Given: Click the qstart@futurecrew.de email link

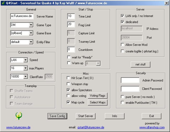Looking at the screenshot, I should click(91, 127).
